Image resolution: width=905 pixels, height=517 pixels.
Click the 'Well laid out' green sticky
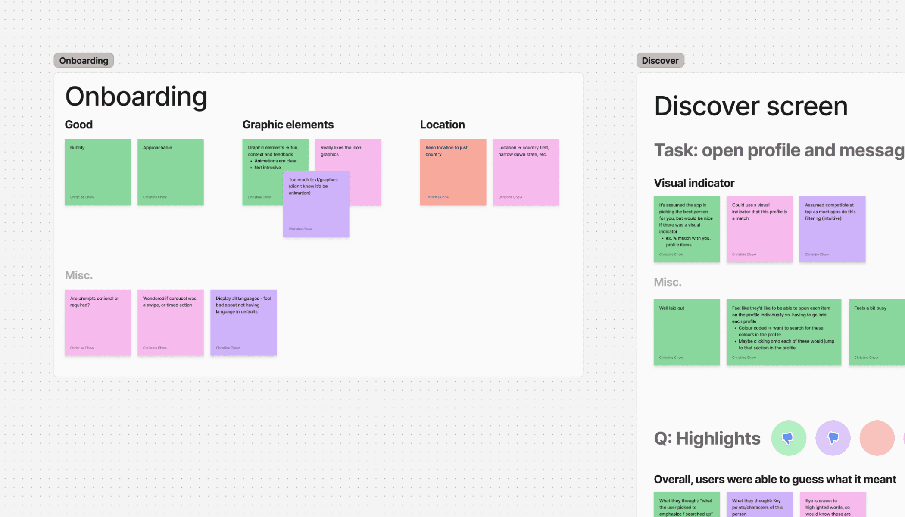tap(687, 332)
